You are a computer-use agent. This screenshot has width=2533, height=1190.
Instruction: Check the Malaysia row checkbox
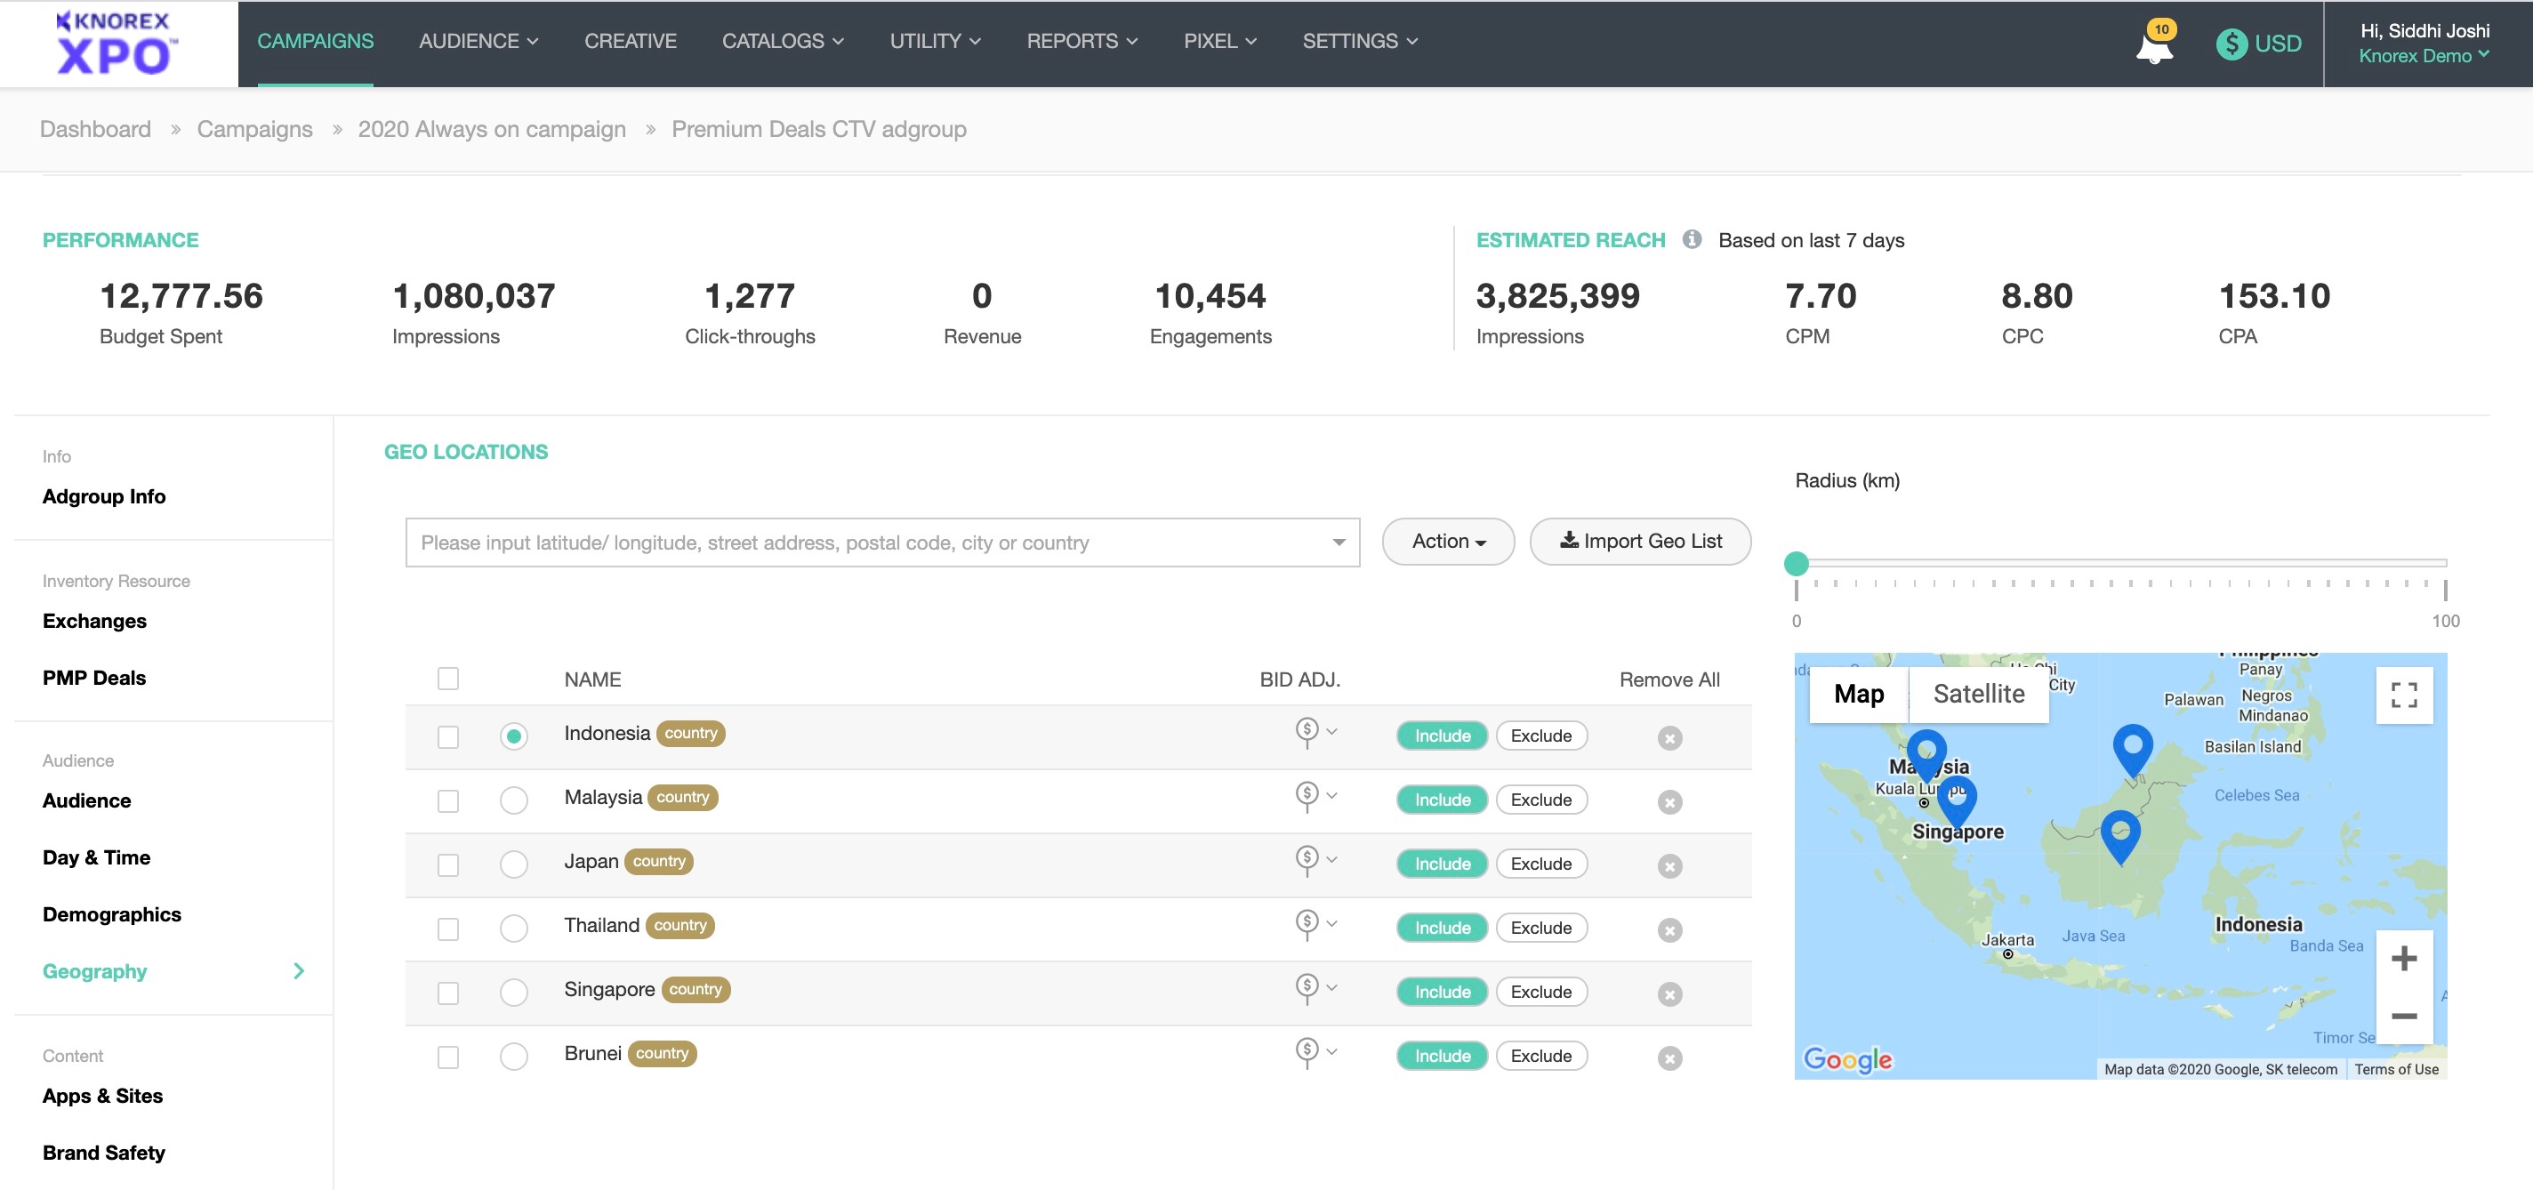(x=448, y=800)
